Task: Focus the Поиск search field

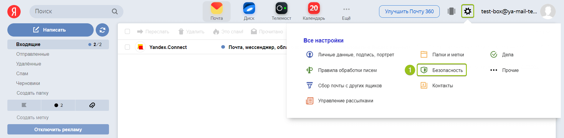Action: click(x=76, y=11)
